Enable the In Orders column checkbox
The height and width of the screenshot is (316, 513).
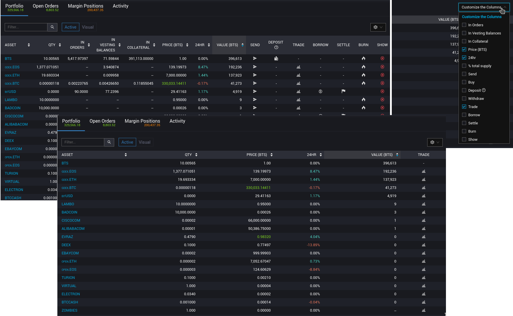coord(464,25)
